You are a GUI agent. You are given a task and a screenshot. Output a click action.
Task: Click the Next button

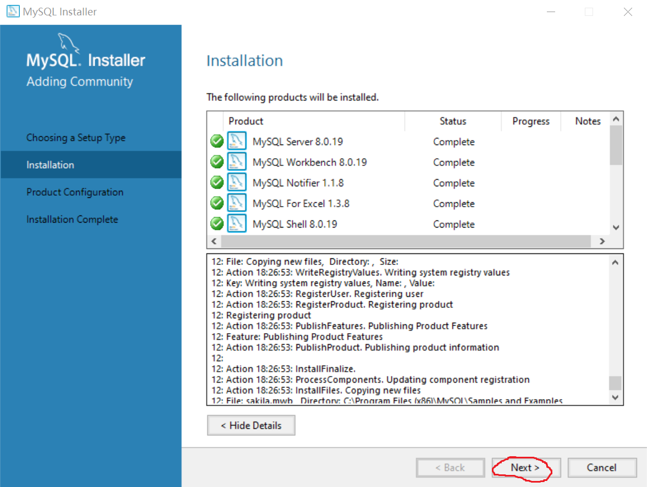[526, 468]
